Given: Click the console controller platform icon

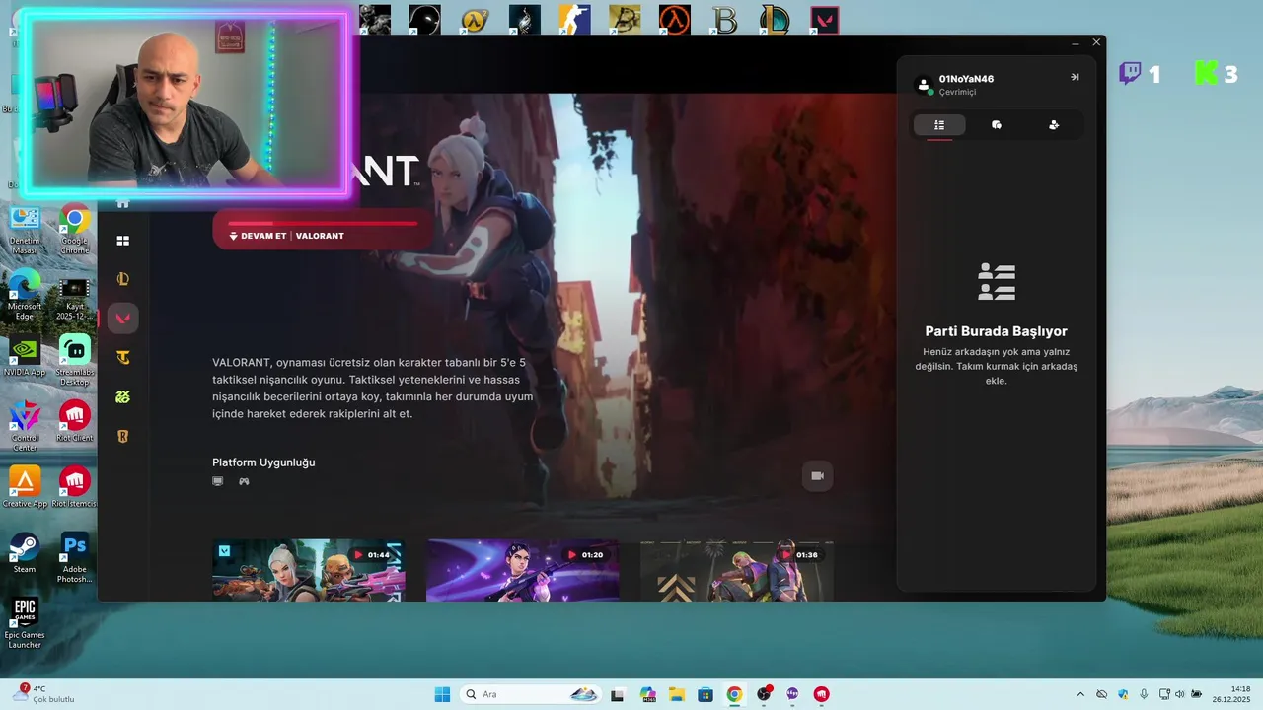Looking at the screenshot, I should point(244,481).
